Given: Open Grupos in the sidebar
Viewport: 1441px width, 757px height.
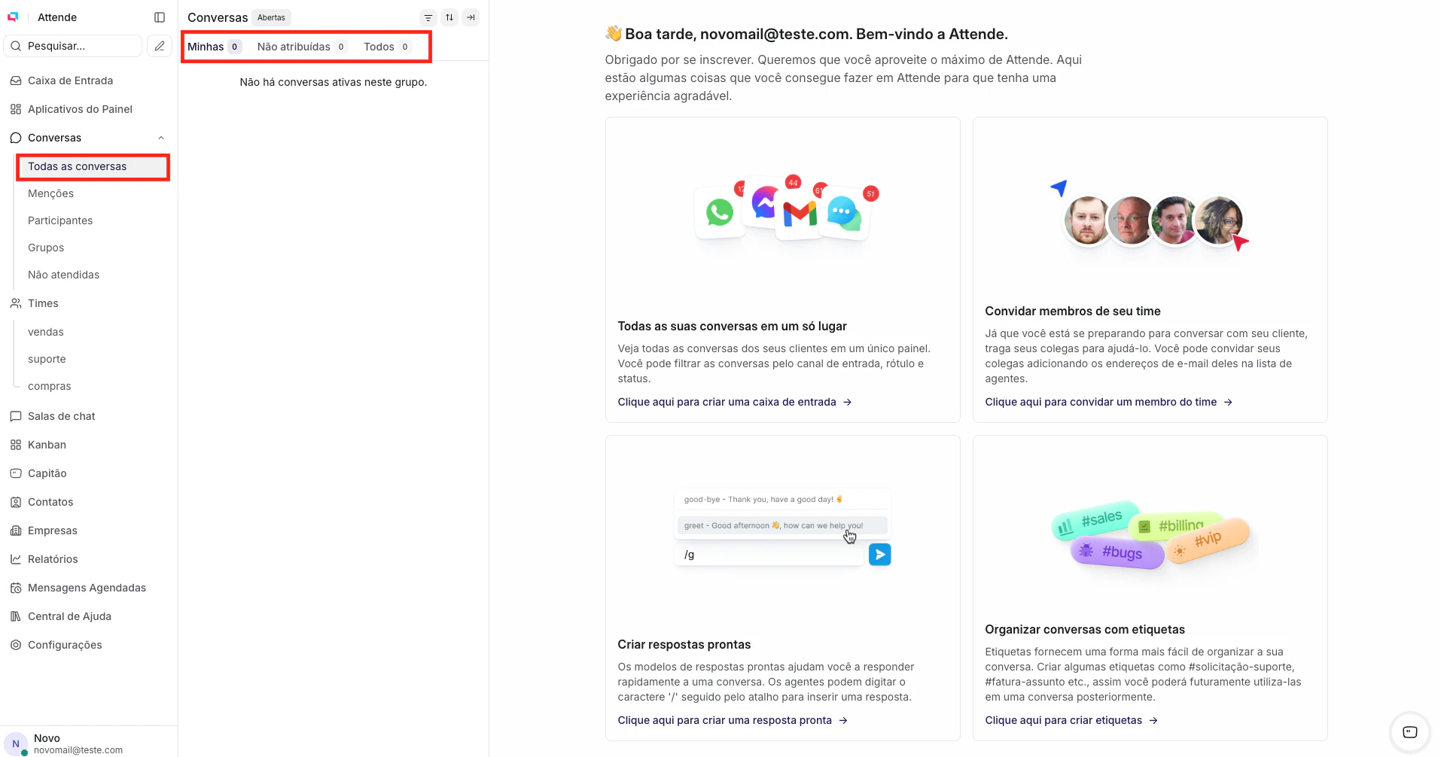Looking at the screenshot, I should pyautogui.click(x=46, y=248).
